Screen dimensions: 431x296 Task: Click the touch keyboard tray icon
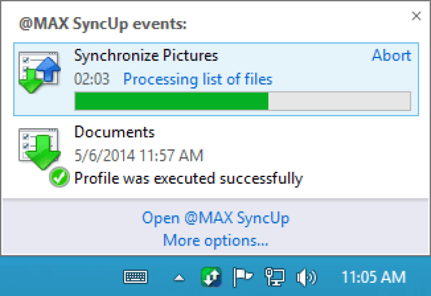click(x=136, y=277)
